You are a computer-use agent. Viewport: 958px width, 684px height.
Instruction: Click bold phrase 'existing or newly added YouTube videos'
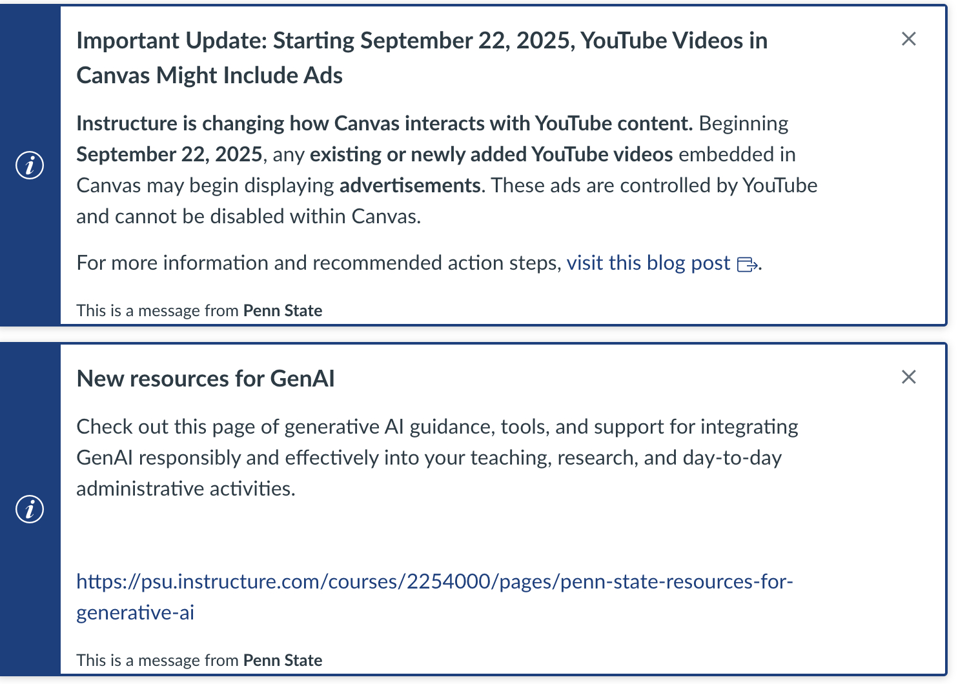pyautogui.click(x=491, y=155)
